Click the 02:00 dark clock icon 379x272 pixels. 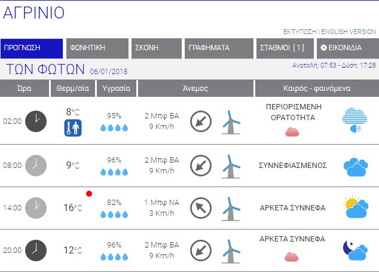click(36, 120)
